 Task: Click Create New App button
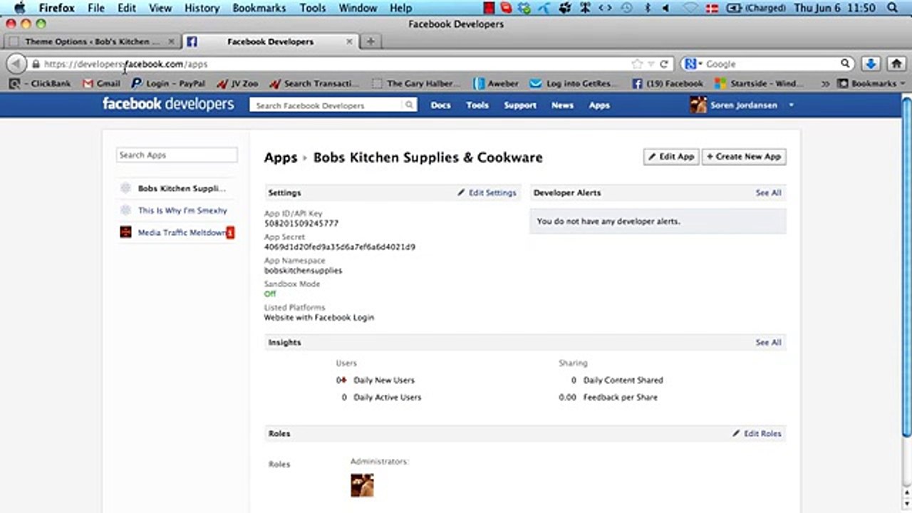click(x=744, y=157)
